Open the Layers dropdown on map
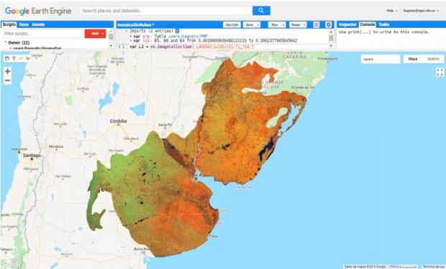 pyautogui.click(x=381, y=59)
